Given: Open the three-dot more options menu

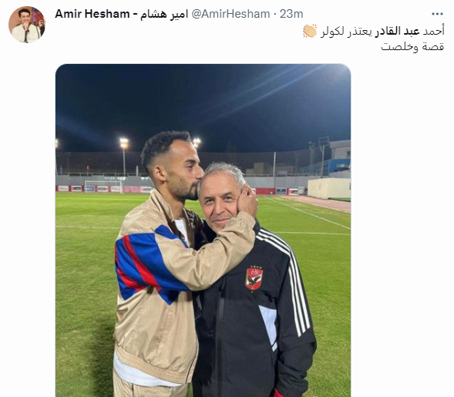Looking at the screenshot, I should [437, 14].
